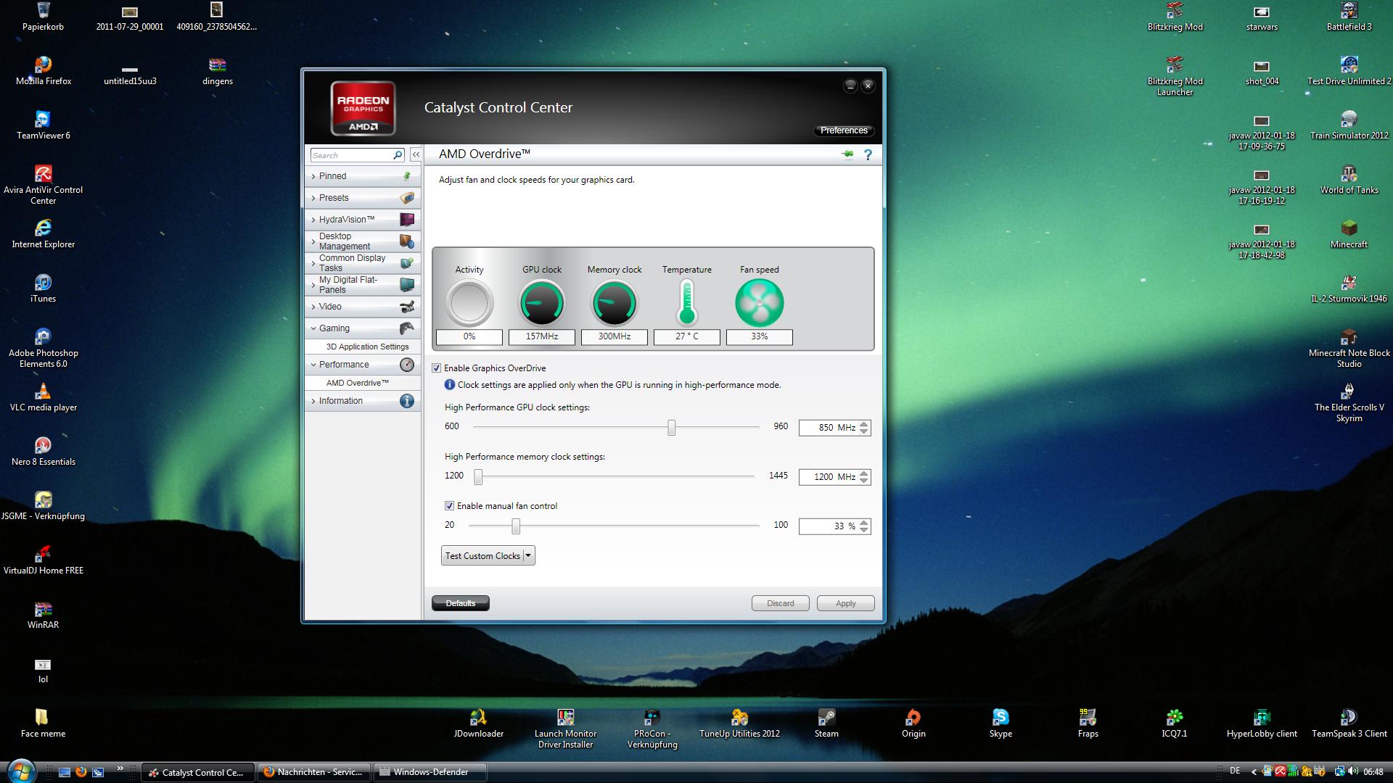Collapse the Gaming section
Viewport: 1393px width, 783px height.
click(334, 328)
